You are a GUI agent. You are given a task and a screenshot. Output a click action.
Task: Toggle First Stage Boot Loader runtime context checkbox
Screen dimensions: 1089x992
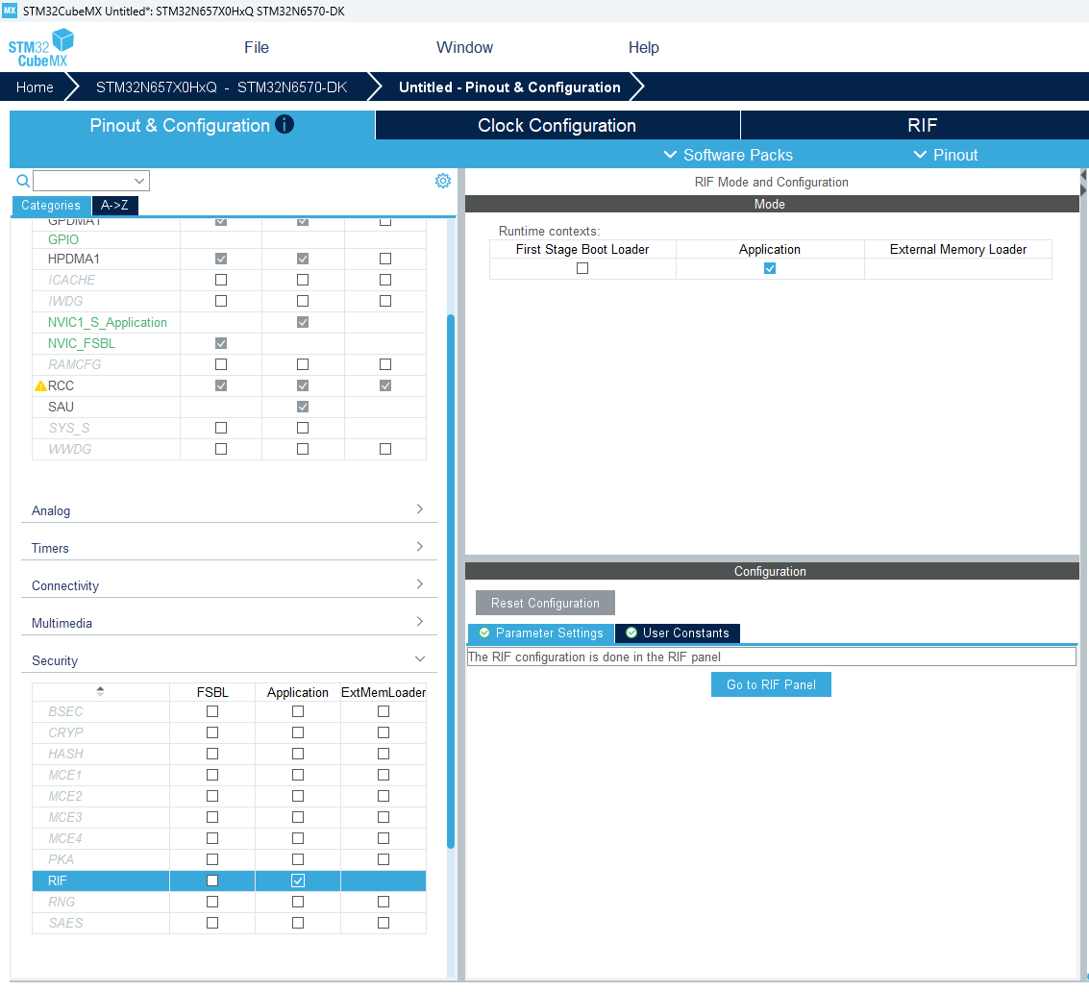click(x=582, y=268)
